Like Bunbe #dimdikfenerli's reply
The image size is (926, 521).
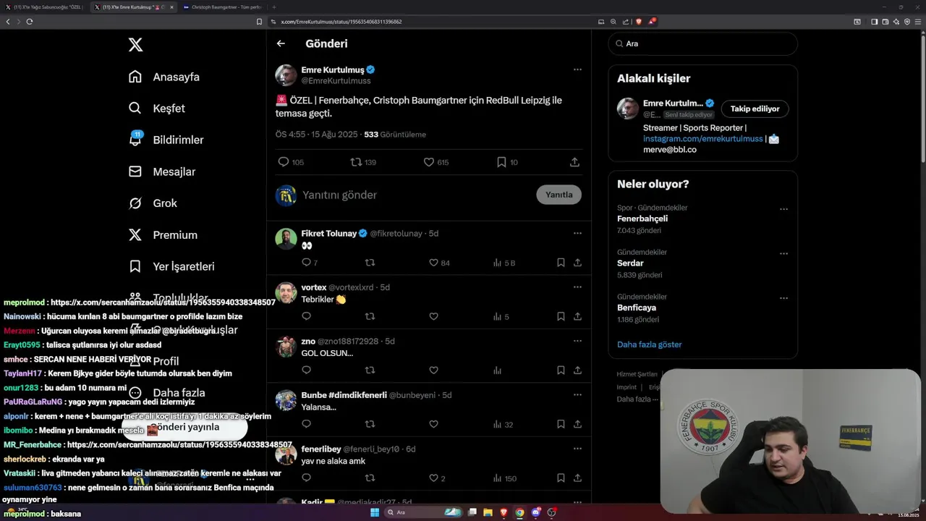pos(433,424)
